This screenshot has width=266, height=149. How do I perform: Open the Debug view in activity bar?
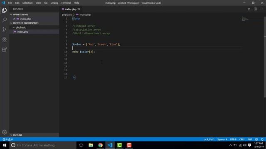tap(5, 40)
